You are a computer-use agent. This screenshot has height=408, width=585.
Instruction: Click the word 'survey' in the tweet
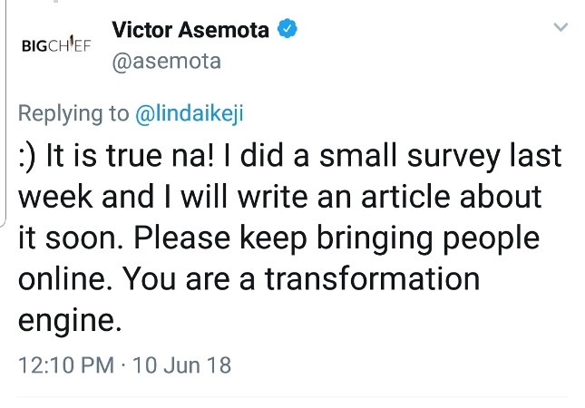click(453, 157)
